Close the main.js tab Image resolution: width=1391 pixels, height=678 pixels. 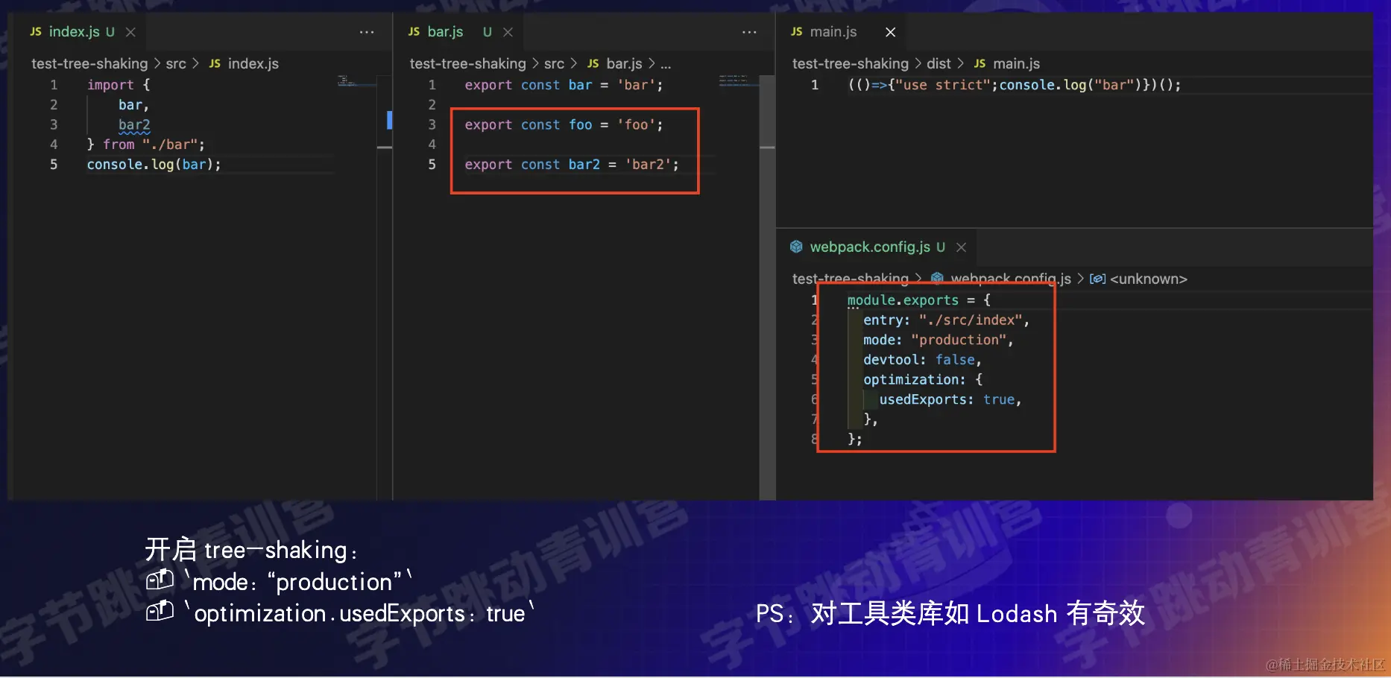[x=890, y=32]
